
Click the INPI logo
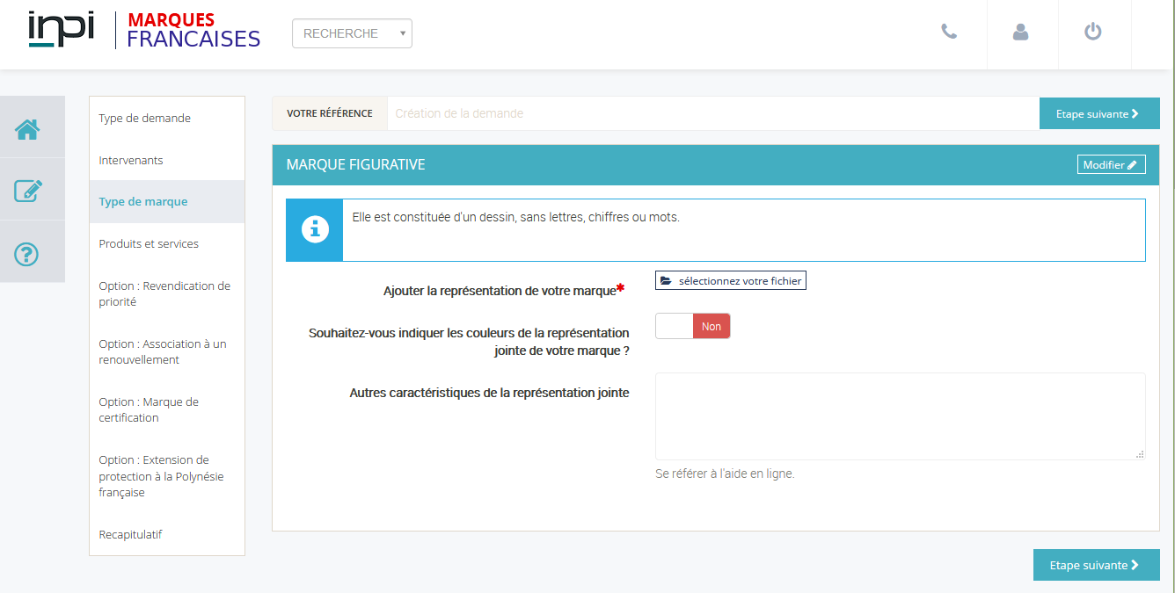(61, 29)
